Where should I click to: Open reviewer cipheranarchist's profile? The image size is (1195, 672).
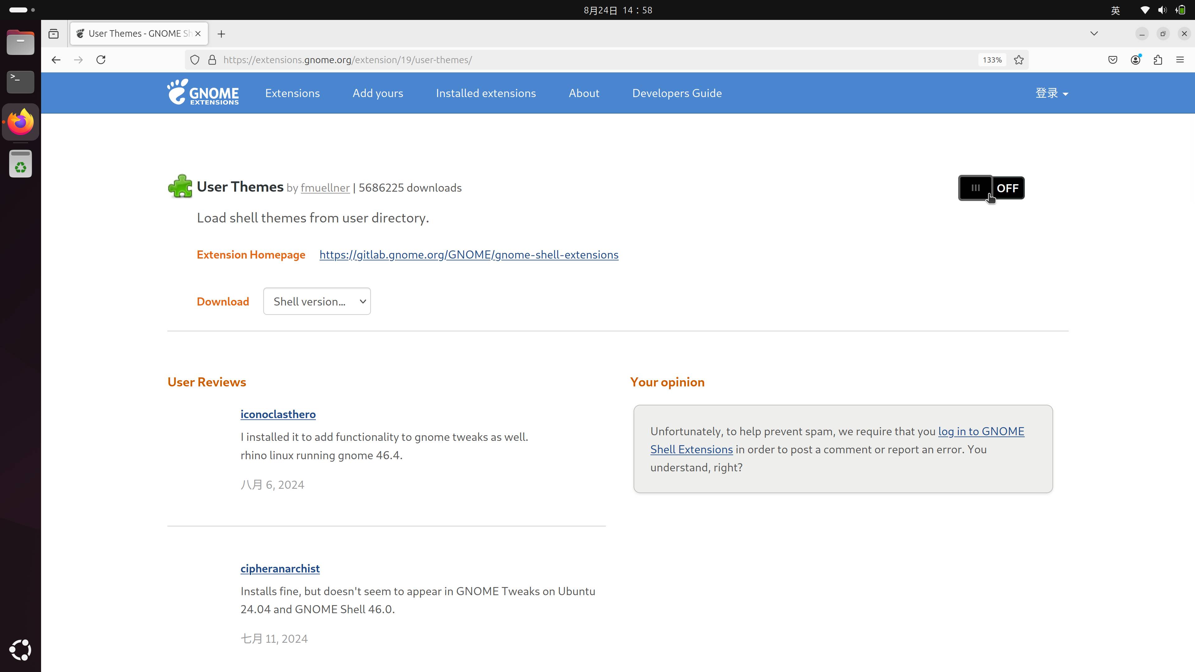click(280, 569)
